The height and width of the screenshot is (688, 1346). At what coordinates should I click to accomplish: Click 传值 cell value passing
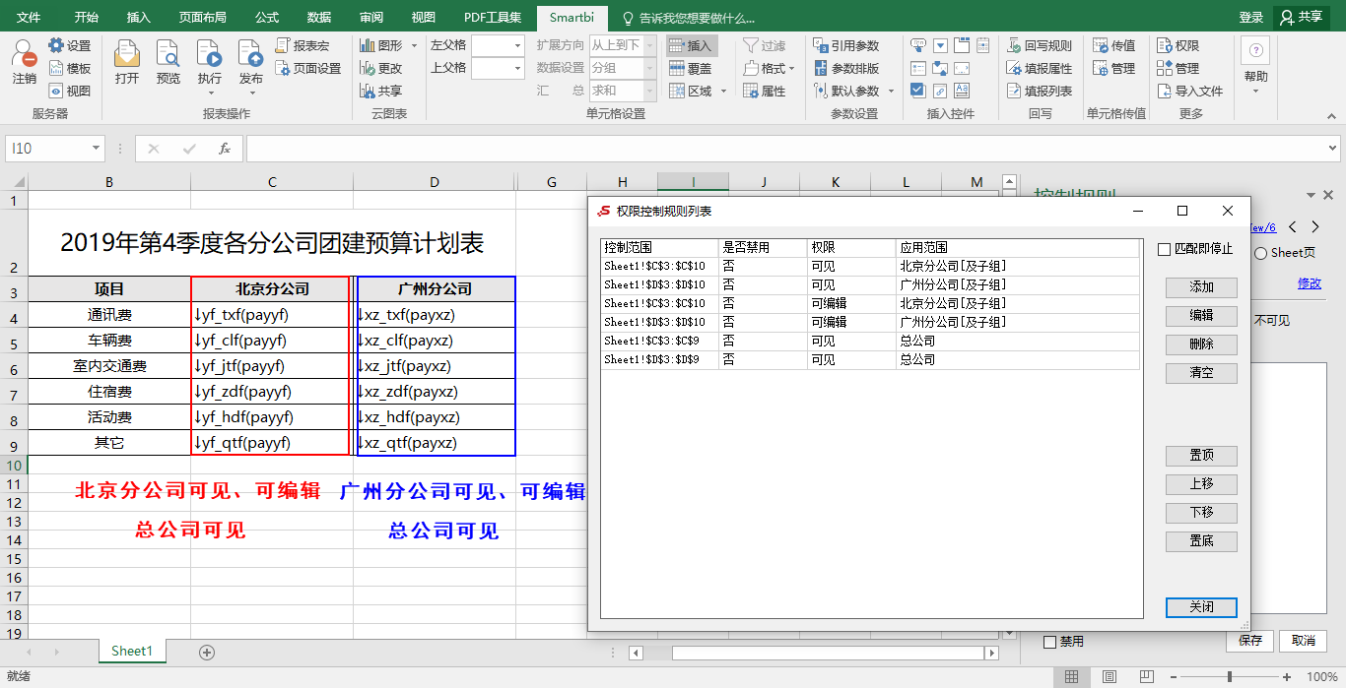(1114, 45)
